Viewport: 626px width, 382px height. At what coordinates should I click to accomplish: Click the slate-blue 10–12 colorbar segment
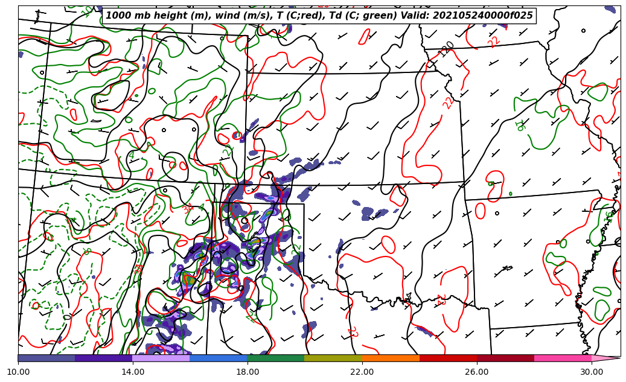pyautogui.click(x=46, y=358)
